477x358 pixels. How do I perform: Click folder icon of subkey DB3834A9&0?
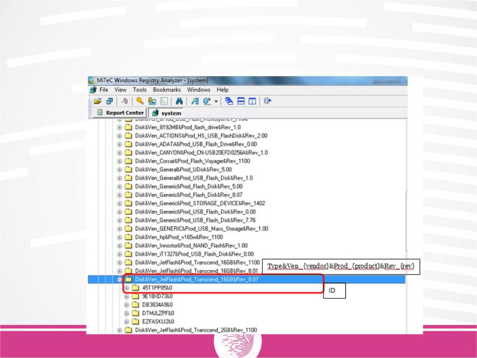136,305
